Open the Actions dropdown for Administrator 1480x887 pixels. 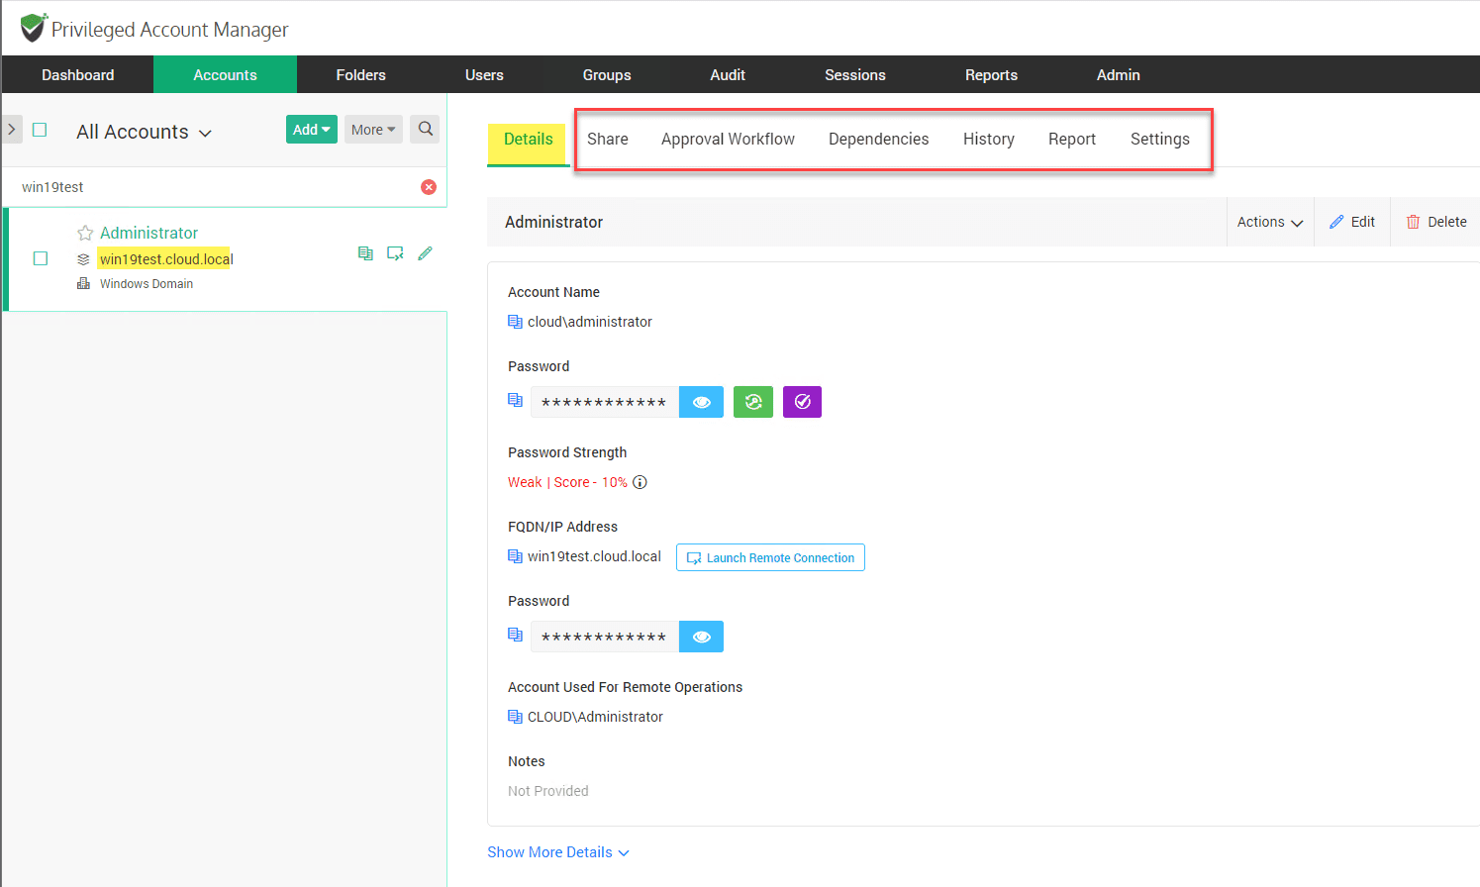click(1270, 222)
